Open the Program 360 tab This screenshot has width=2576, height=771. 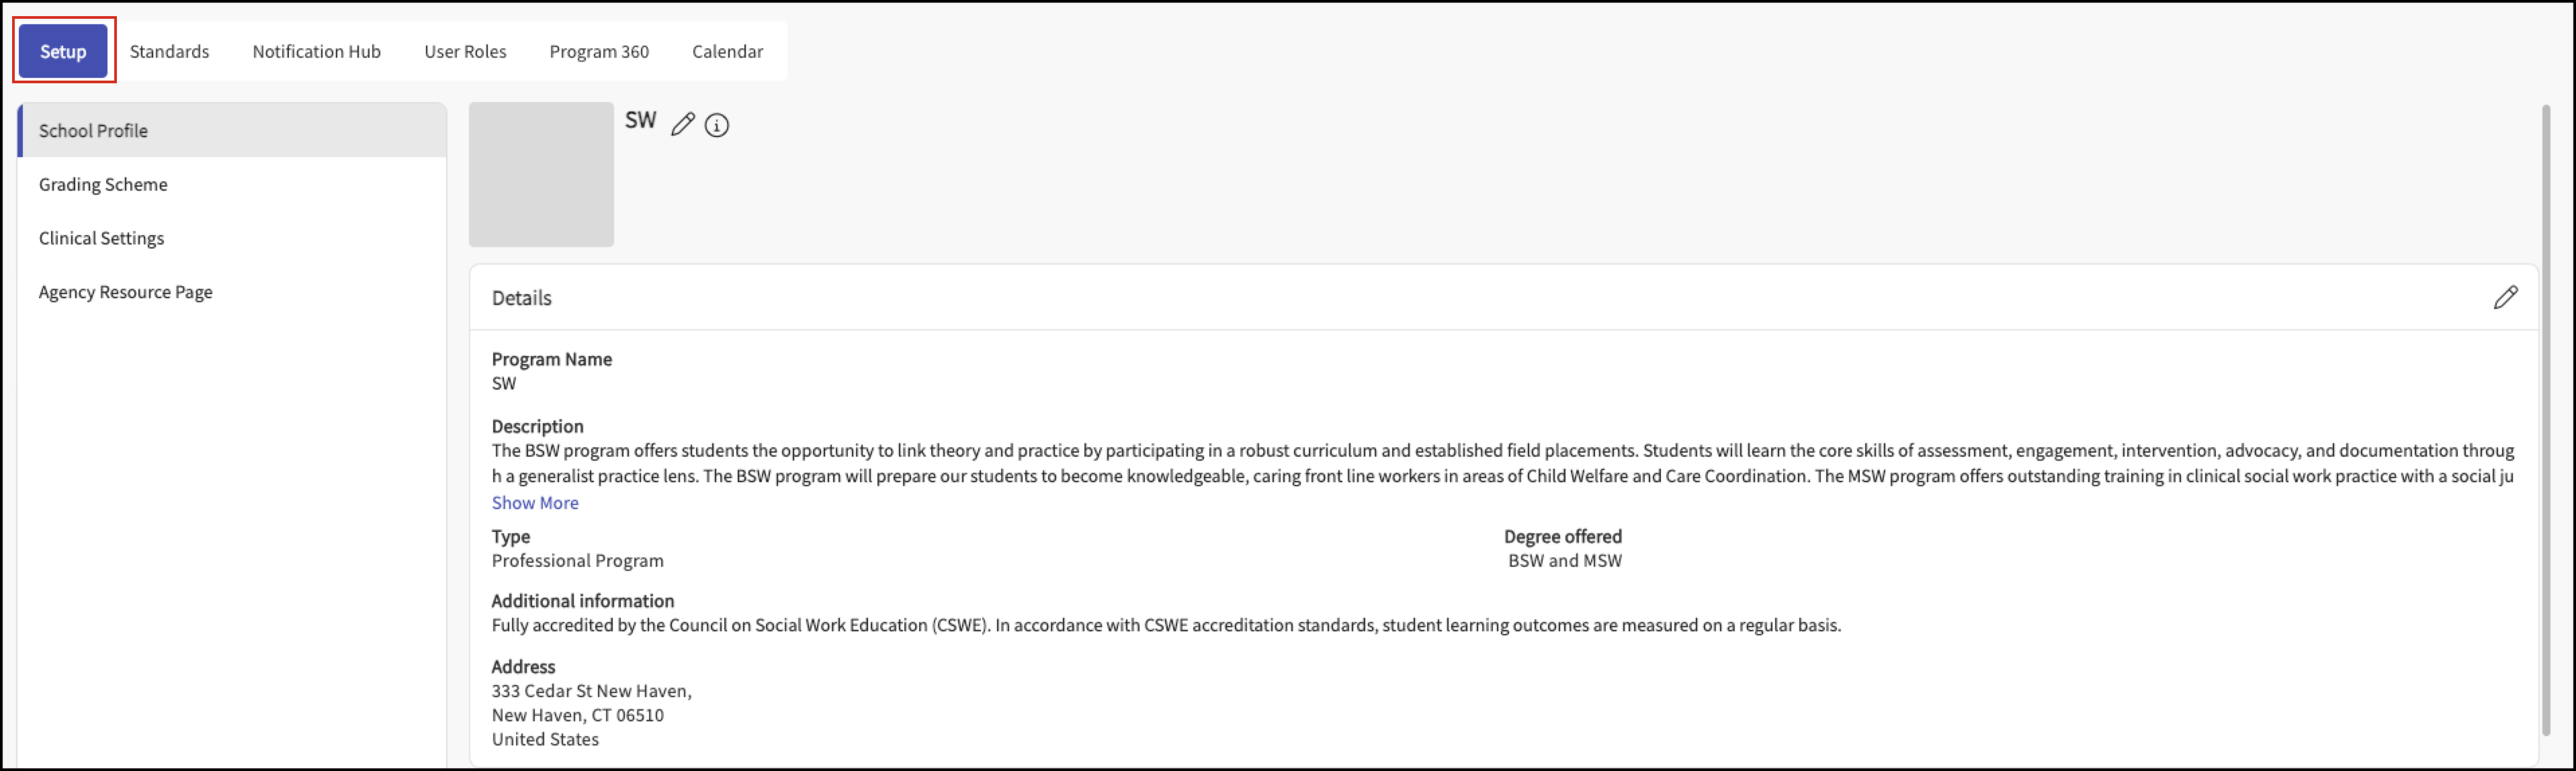pyautogui.click(x=599, y=51)
